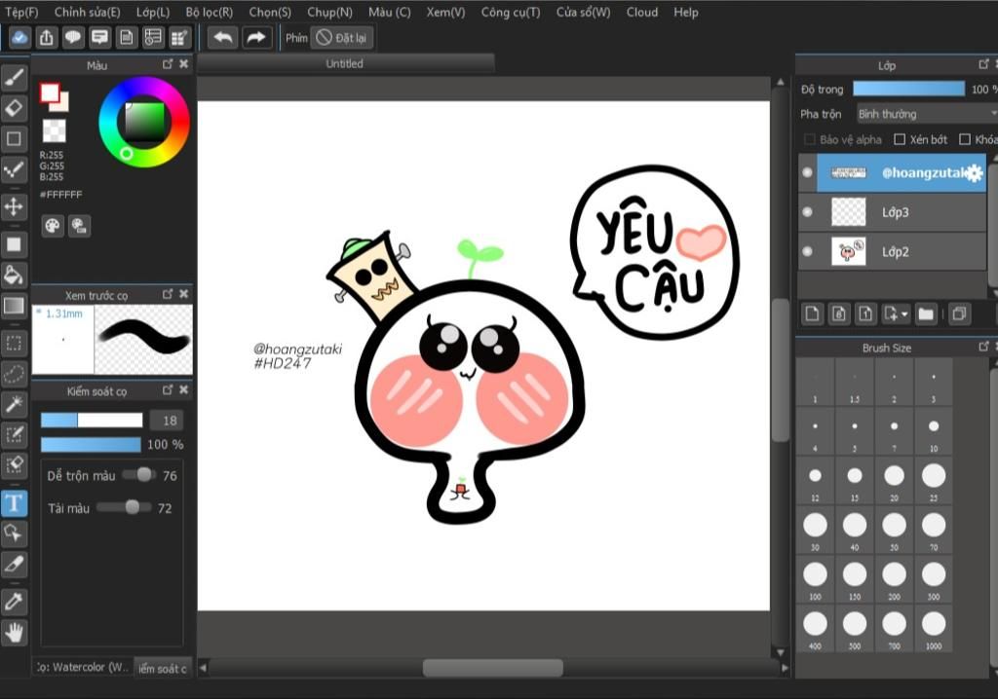This screenshot has height=699, width=998.
Task: Click the Lớp2 layer thumbnail
Action: pyautogui.click(x=849, y=251)
